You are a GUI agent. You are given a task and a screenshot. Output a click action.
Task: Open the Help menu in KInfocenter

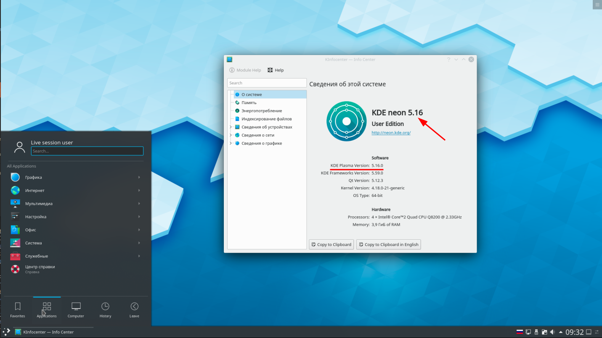tap(276, 70)
